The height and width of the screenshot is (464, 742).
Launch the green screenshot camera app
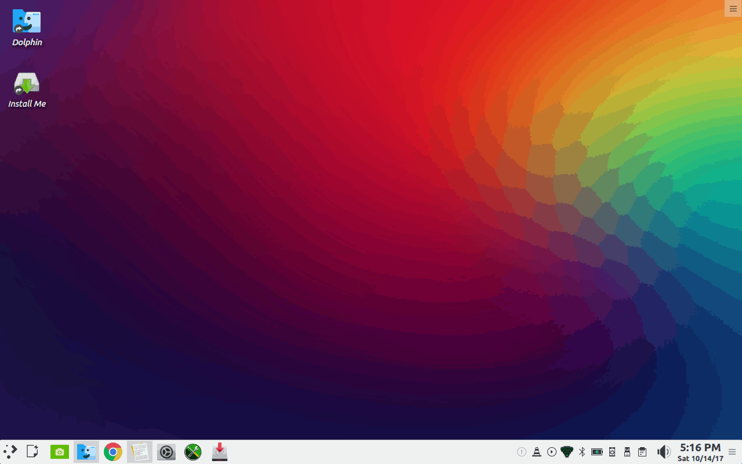tap(60, 452)
